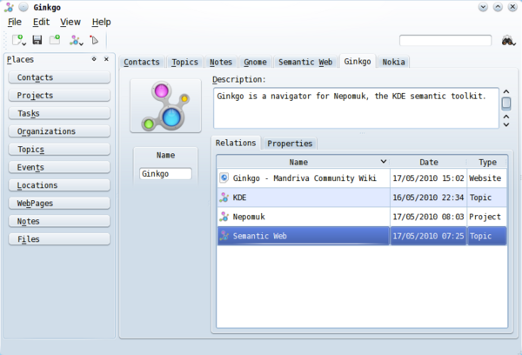Image resolution: width=522 pixels, height=355 pixels.
Task: Click the Website type cell
Action: click(486, 178)
